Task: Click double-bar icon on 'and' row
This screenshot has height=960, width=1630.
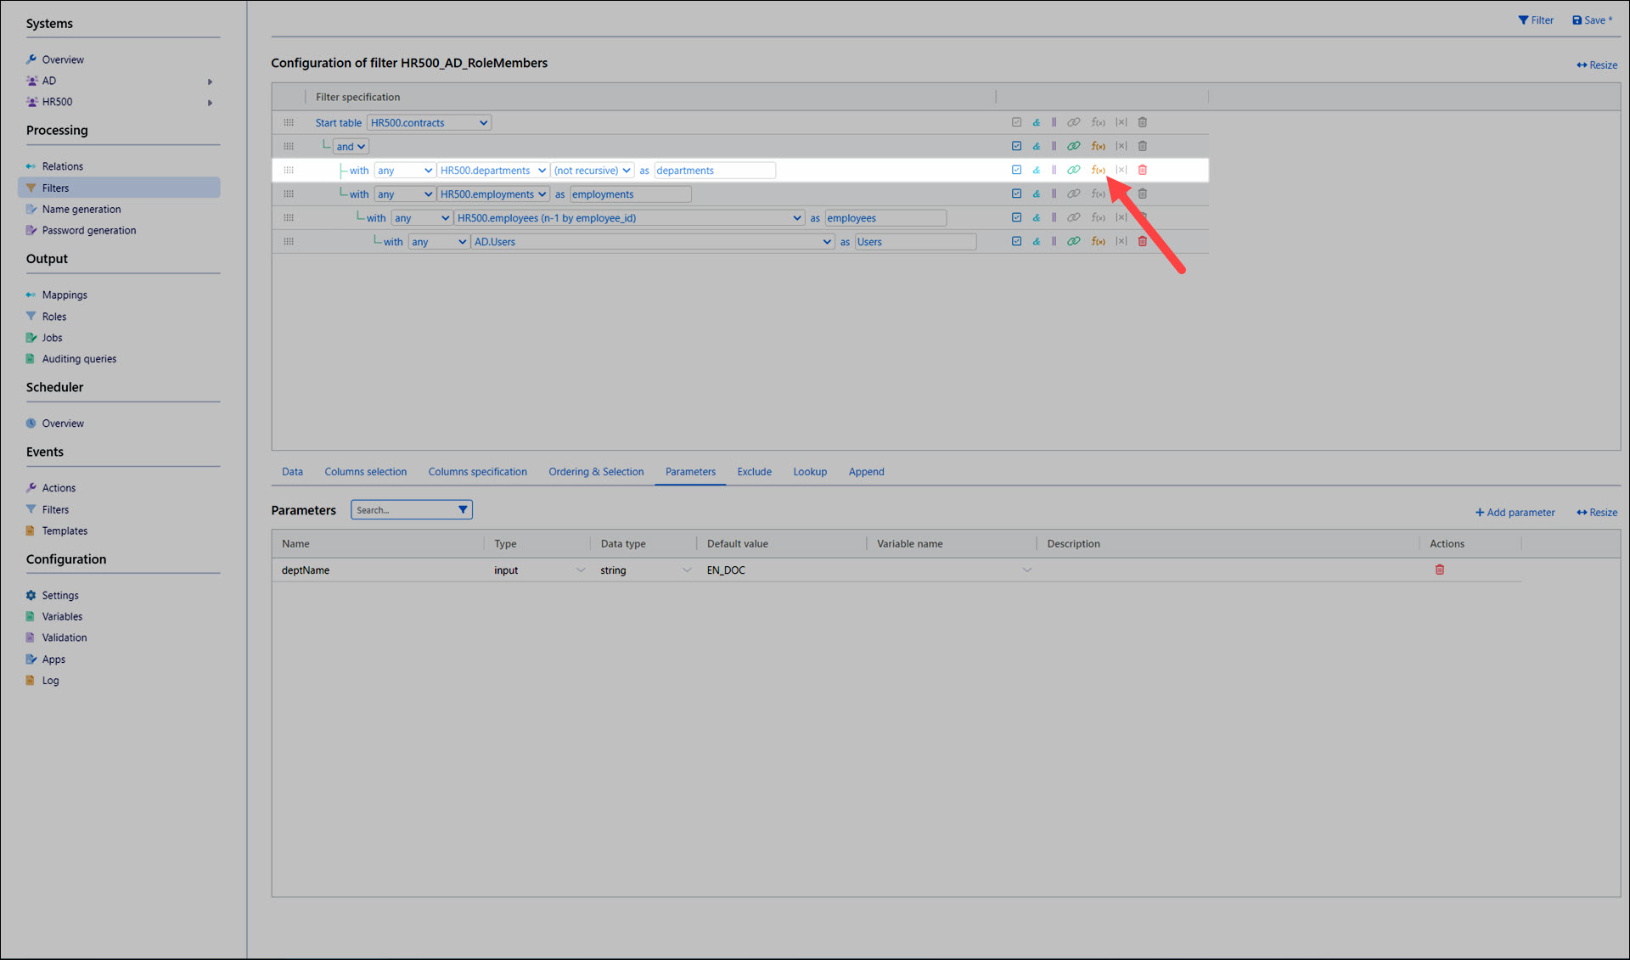Action: 1054,147
